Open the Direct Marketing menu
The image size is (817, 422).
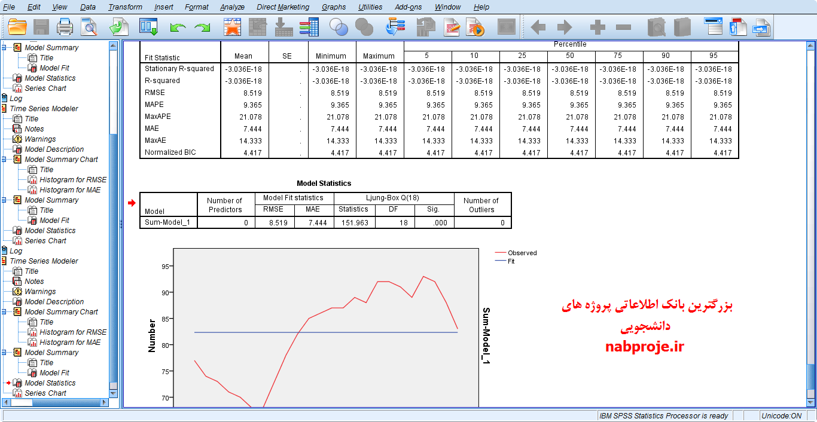coord(283,7)
